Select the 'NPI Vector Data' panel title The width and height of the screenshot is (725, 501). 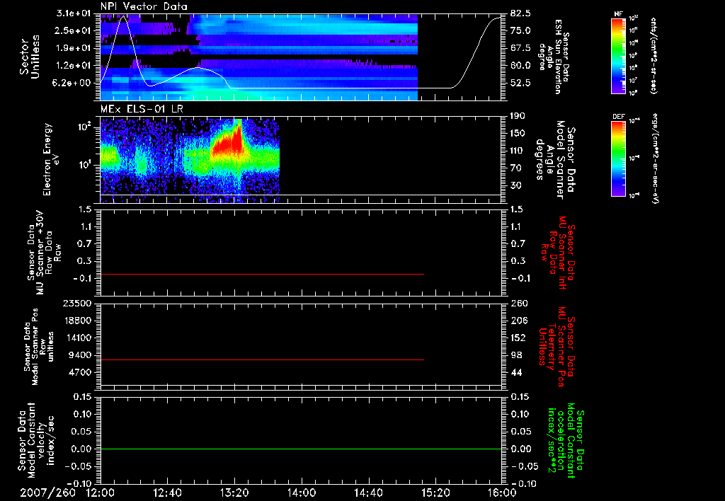point(144,6)
